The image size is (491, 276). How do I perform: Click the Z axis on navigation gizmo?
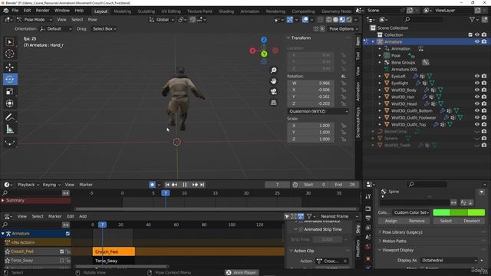coord(264,40)
